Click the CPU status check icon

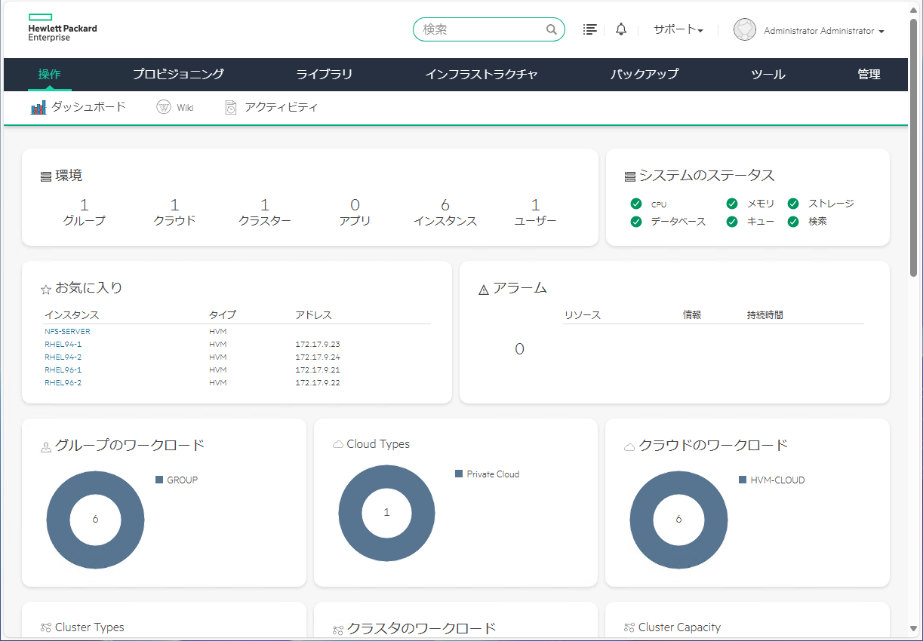(x=636, y=204)
